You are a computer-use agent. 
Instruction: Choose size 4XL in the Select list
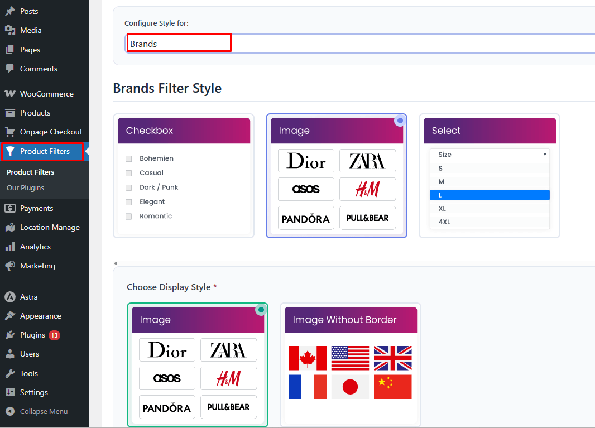point(490,222)
